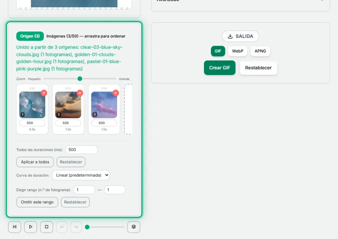Focus the Todas las duraciones input
338x239 pixels.
click(81, 150)
